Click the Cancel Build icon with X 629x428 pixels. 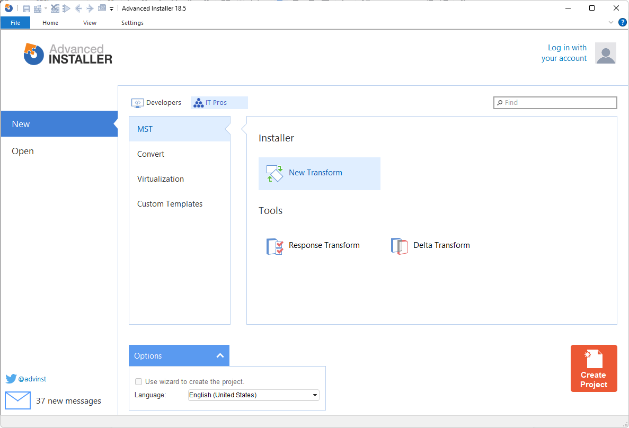[55, 8]
